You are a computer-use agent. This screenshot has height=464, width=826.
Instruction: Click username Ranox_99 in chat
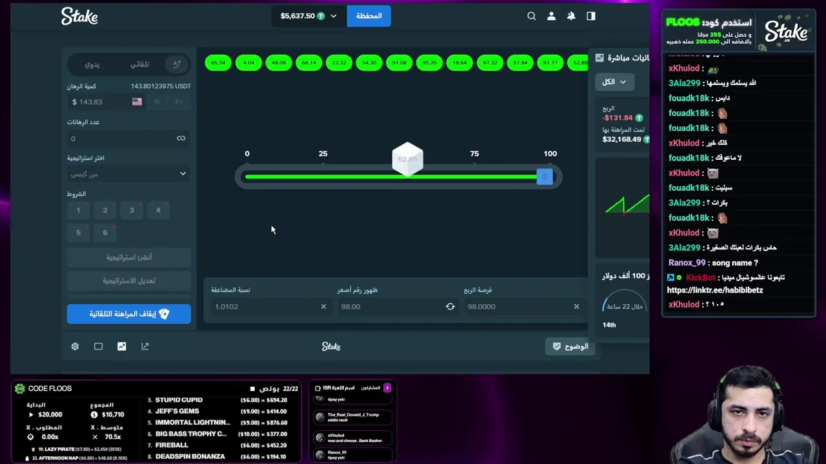coord(687,263)
